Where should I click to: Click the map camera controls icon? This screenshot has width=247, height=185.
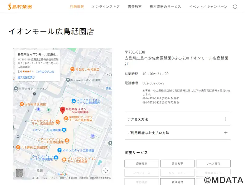click(x=106, y=171)
